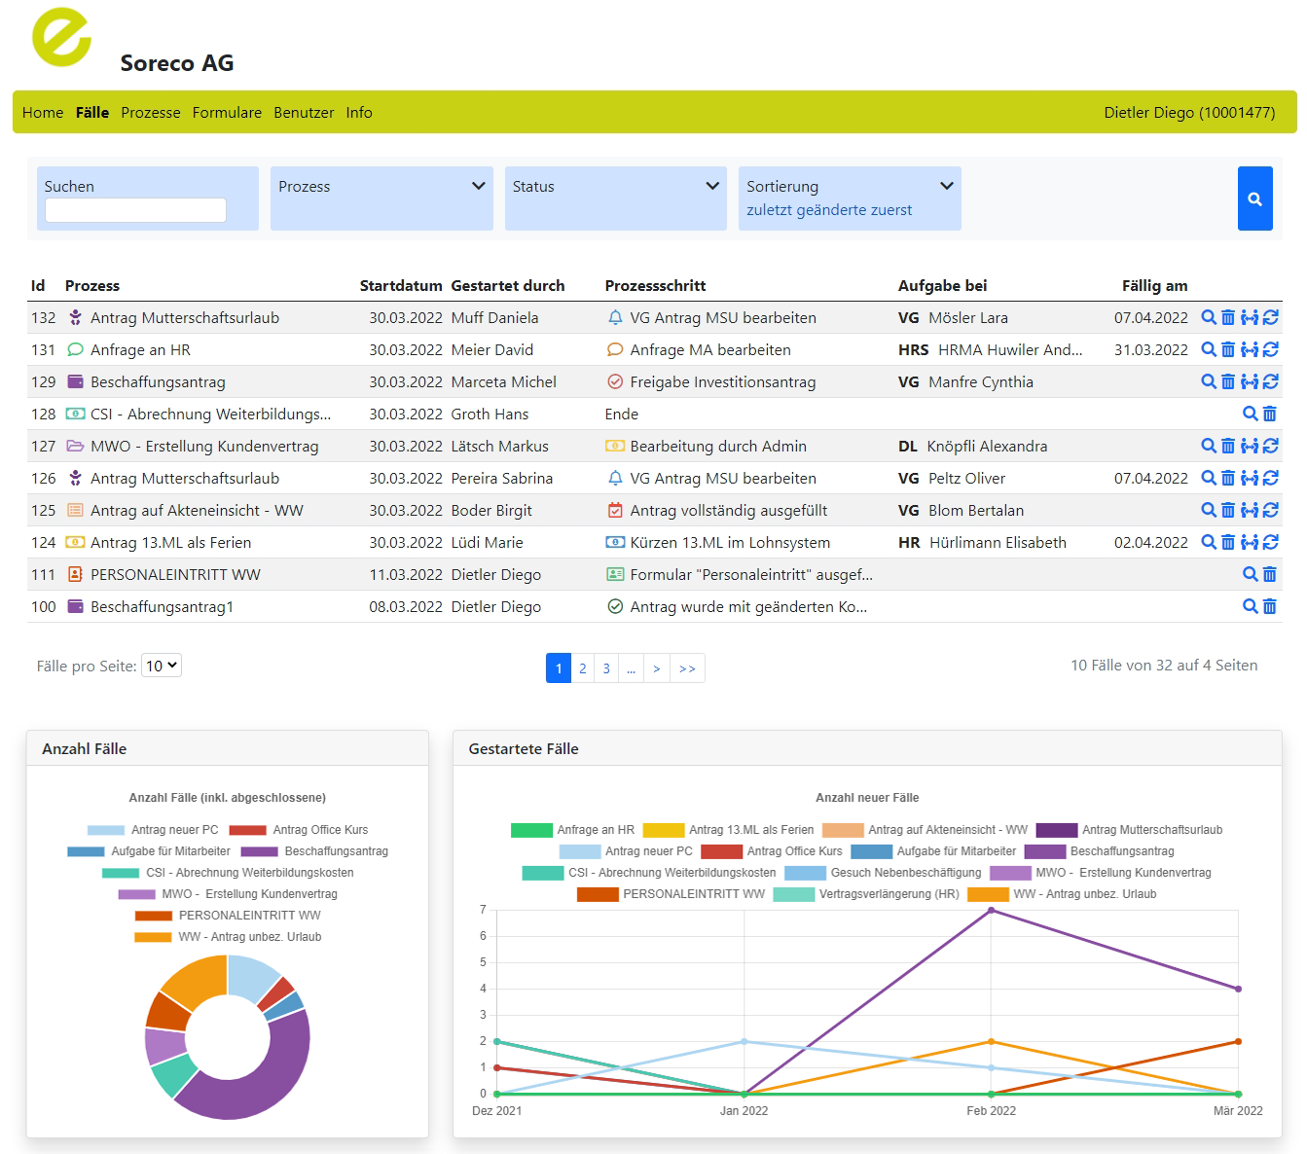Viewport: 1307px width, 1154px height.
Task: Delete case 132 using its trash icon
Action: pos(1228,317)
